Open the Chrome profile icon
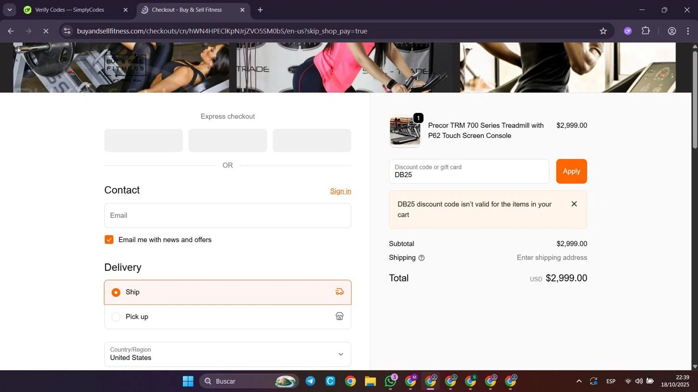The width and height of the screenshot is (698, 392). click(671, 31)
